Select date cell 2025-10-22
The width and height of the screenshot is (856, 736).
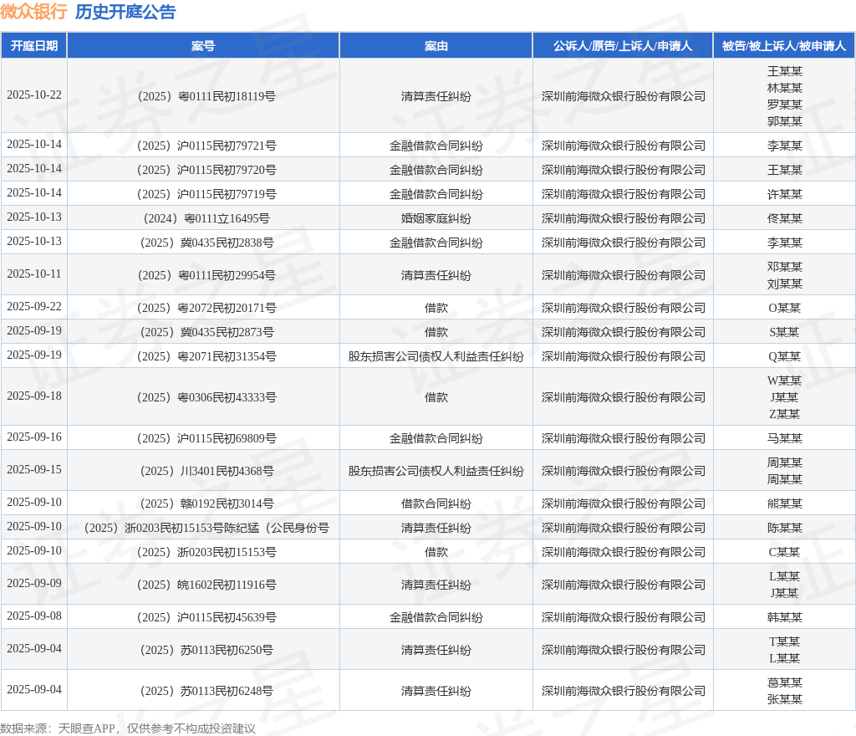(x=33, y=95)
